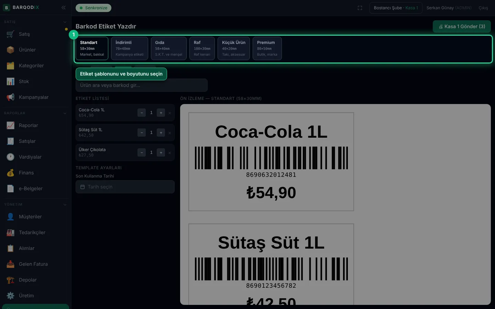Open the Son Kullanma Tarihi date picker
This screenshot has height=309, width=495.
(x=125, y=187)
